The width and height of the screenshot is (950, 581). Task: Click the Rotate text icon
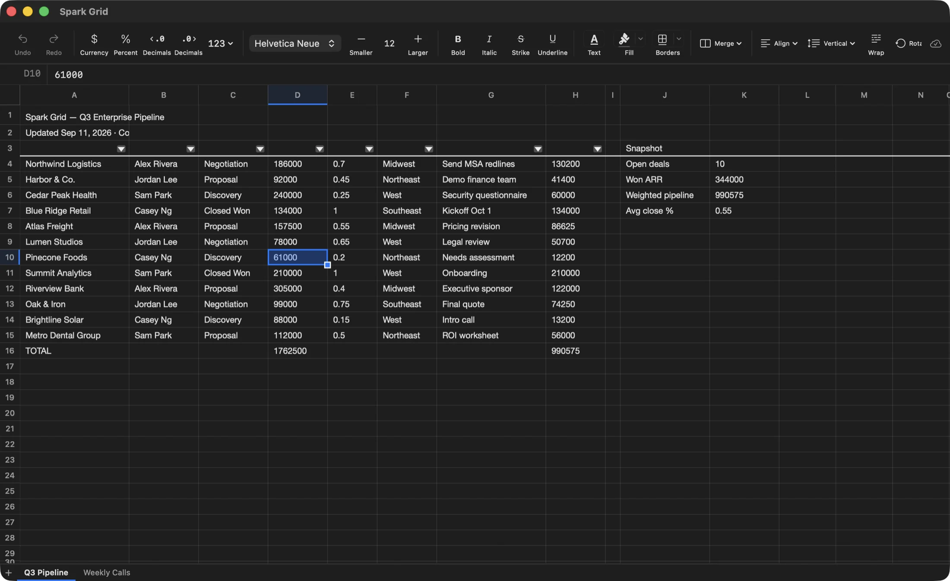[x=900, y=44]
